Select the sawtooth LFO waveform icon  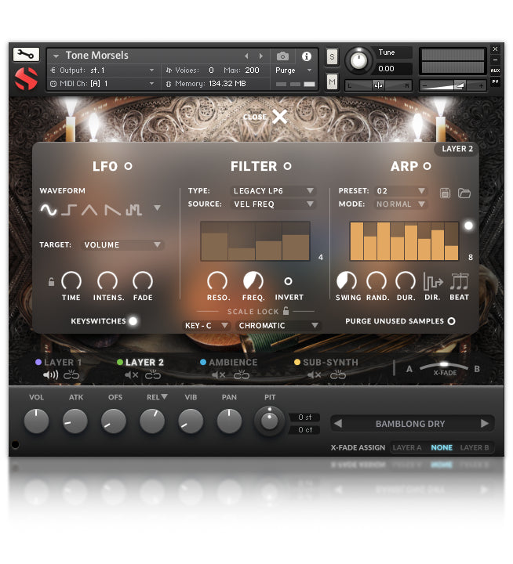[113, 209]
